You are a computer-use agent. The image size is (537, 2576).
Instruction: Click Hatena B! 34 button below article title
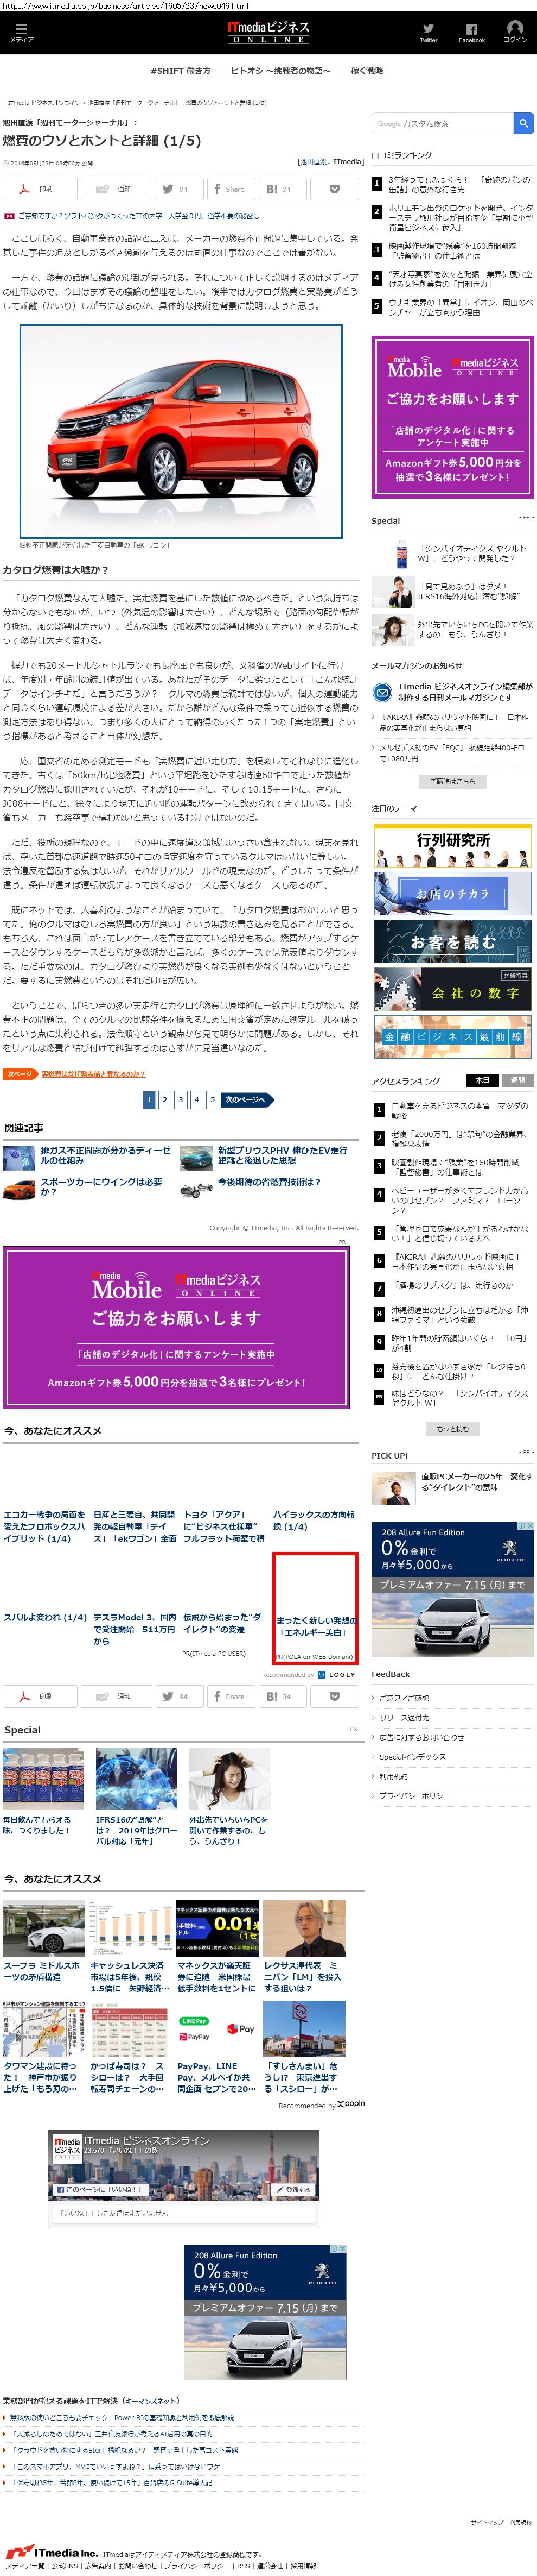[x=282, y=188]
